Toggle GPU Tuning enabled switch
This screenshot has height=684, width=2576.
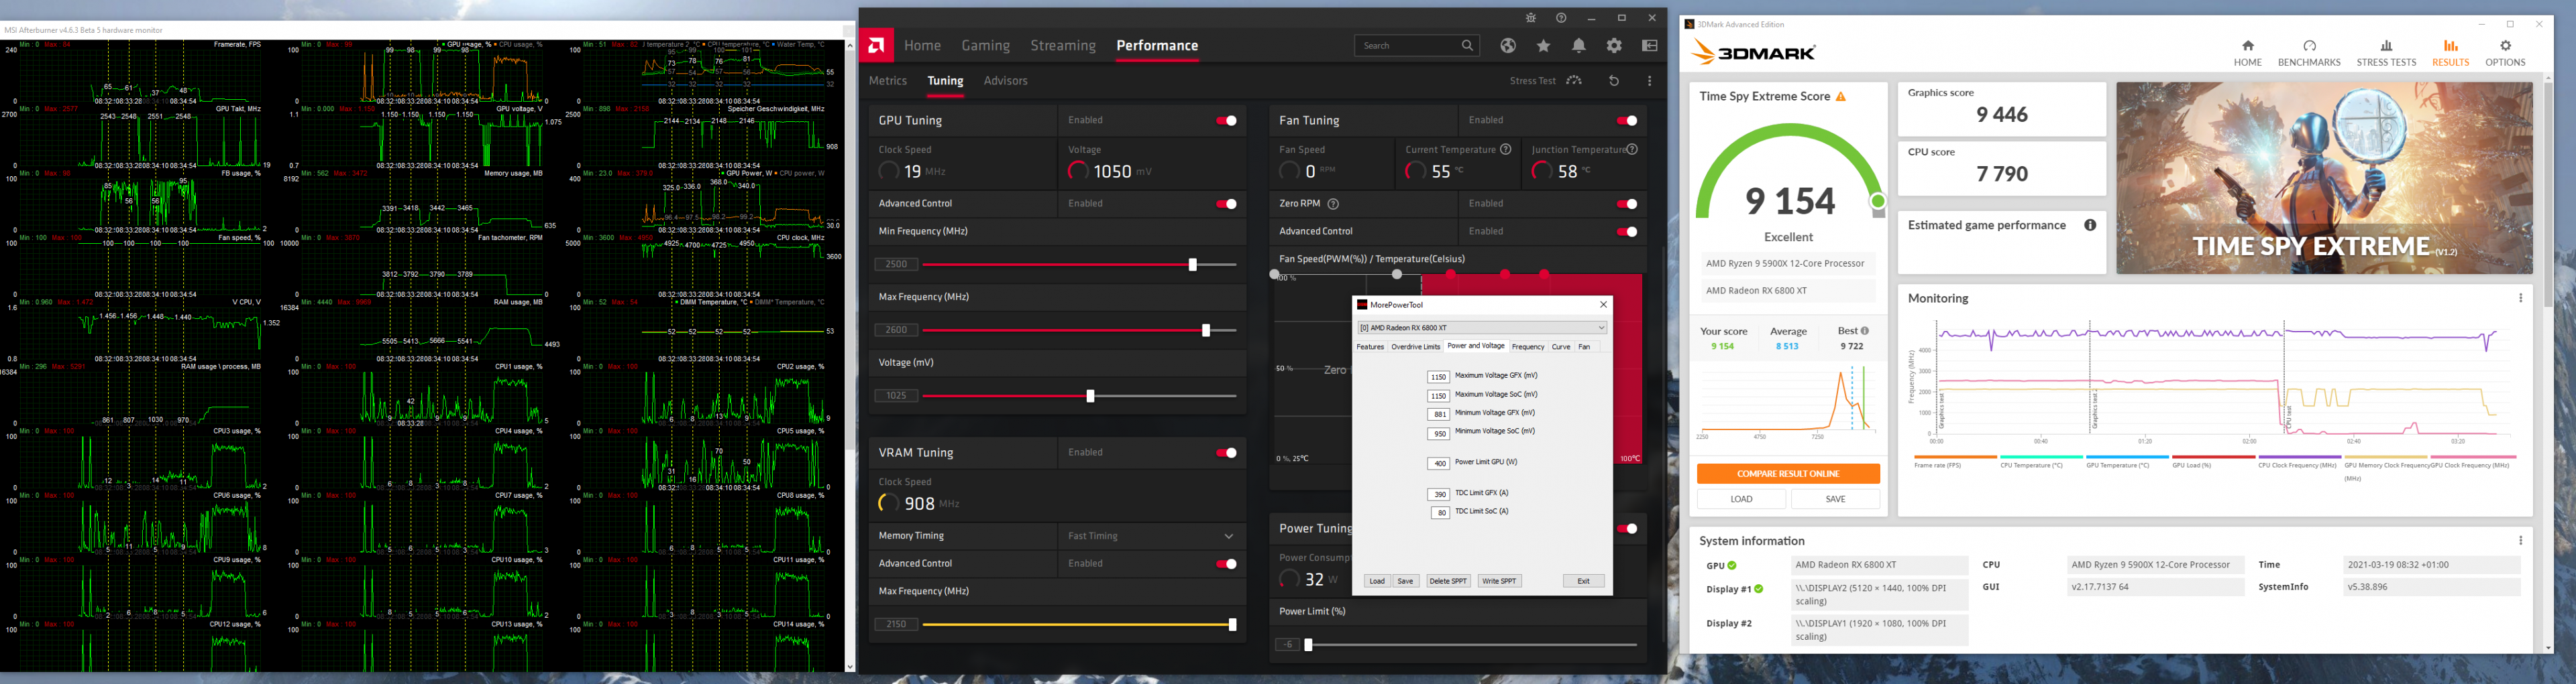coord(1226,120)
